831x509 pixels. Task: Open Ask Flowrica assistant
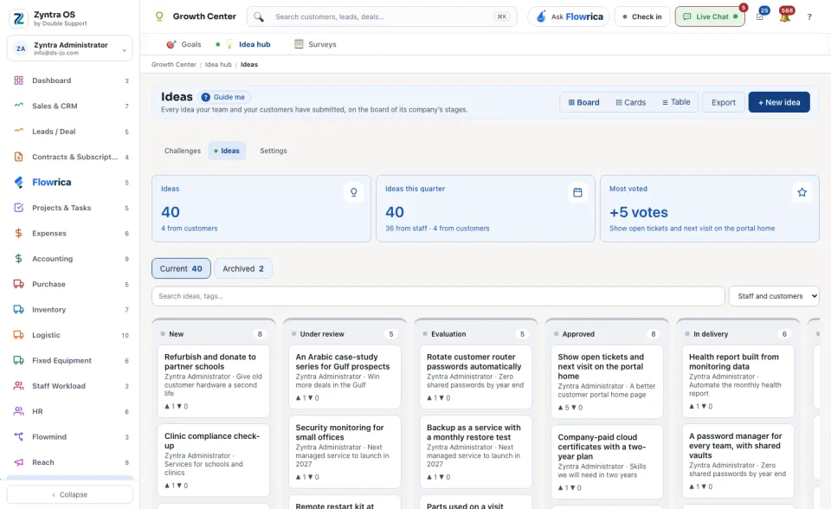[x=570, y=16]
